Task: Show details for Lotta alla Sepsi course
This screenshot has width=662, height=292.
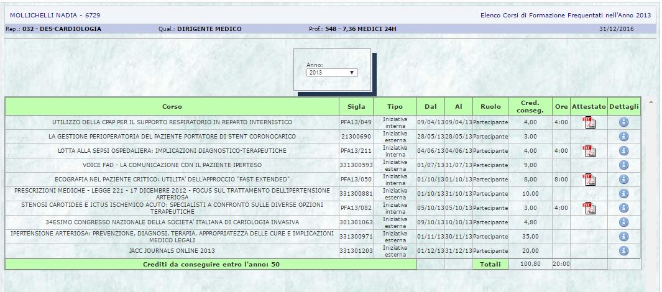Action: pos(623,151)
